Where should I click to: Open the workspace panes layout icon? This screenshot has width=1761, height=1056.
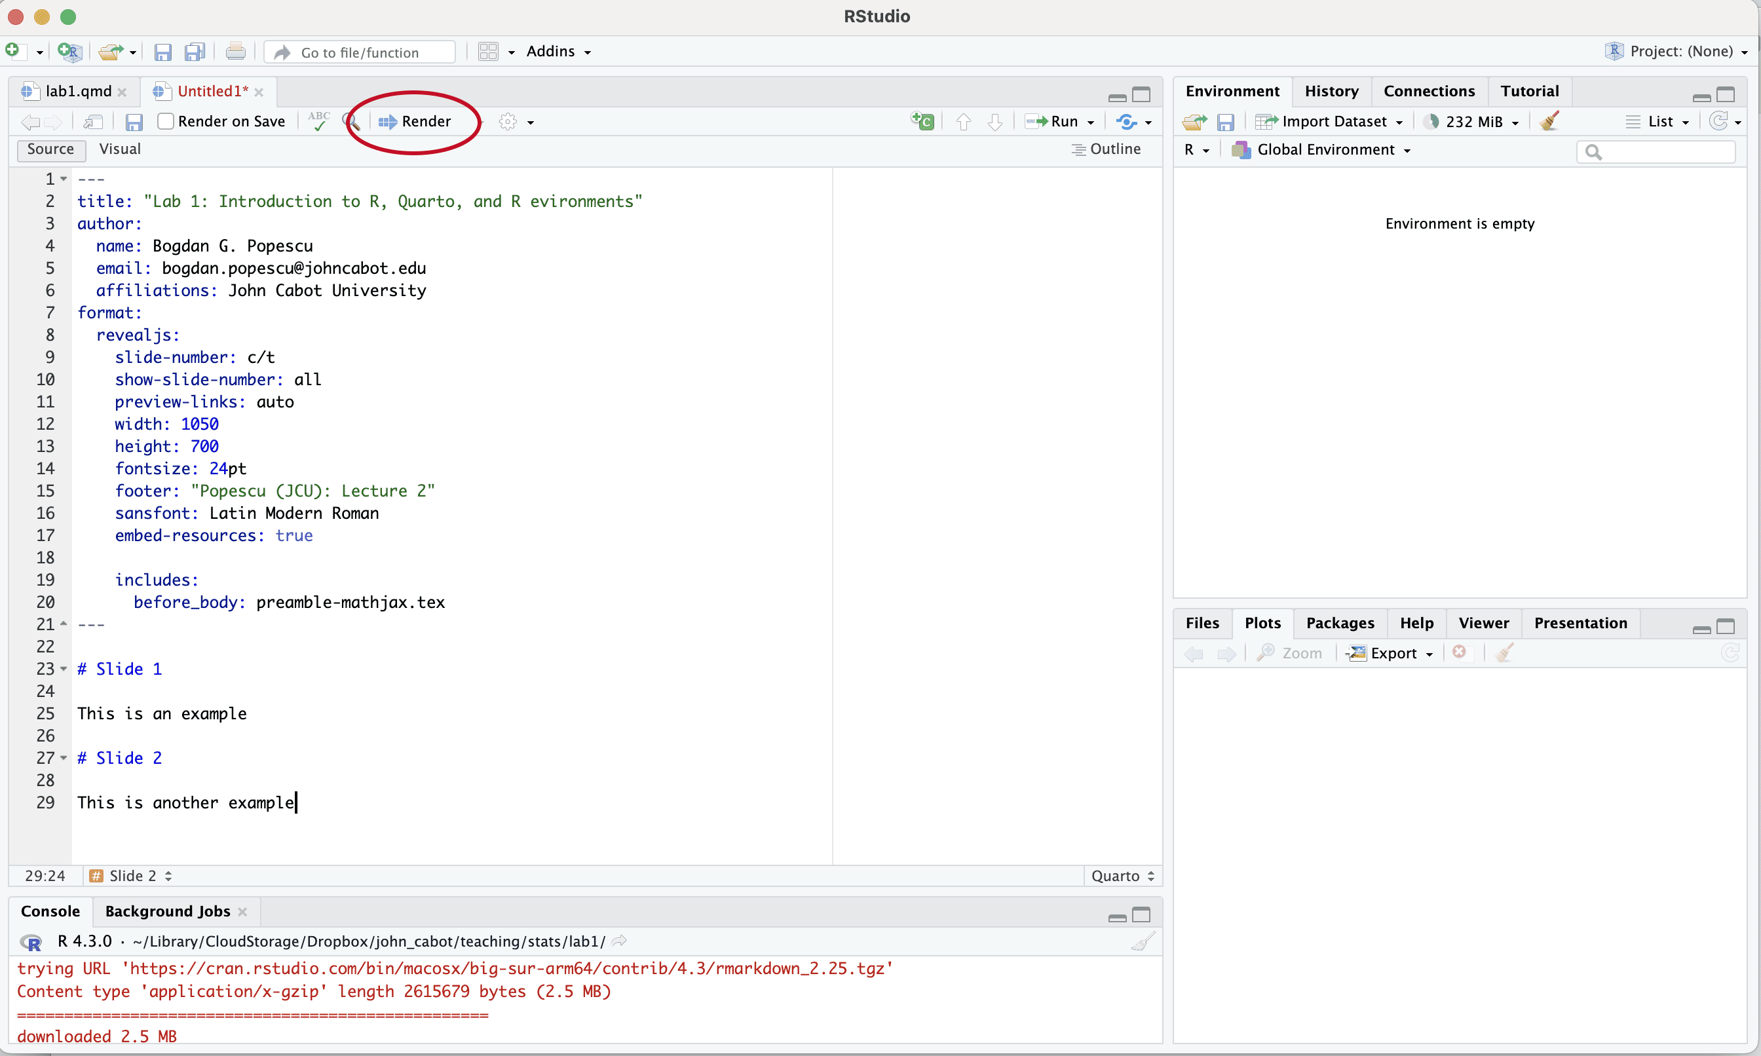[488, 52]
